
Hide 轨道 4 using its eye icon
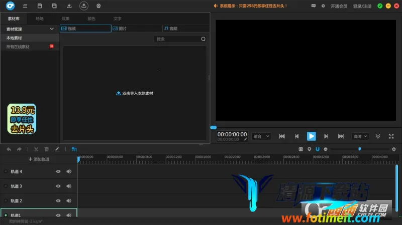(x=58, y=171)
